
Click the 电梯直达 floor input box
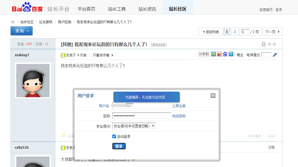point(266,55)
